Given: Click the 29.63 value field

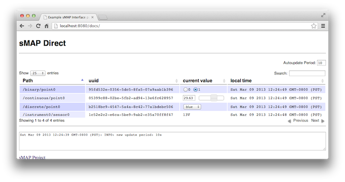Looking at the screenshot, I should coord(189,98).
